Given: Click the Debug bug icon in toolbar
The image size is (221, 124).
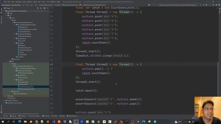Looking at the screenshot, I should point(203,5).
